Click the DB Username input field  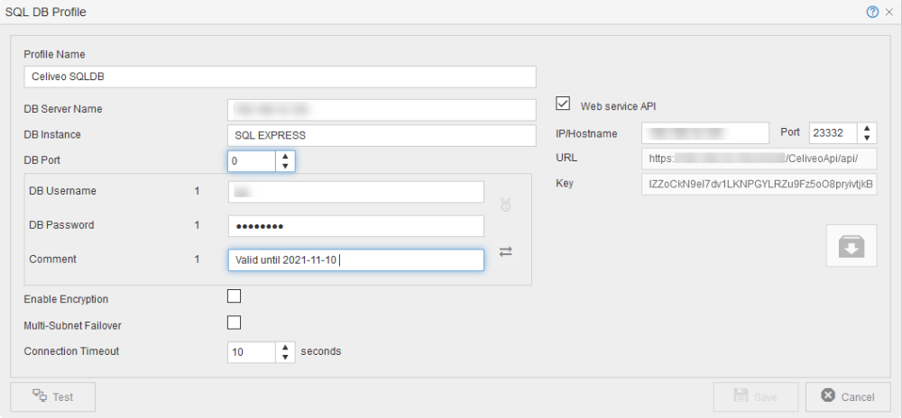pyautogui.click(x=355, y=191)
